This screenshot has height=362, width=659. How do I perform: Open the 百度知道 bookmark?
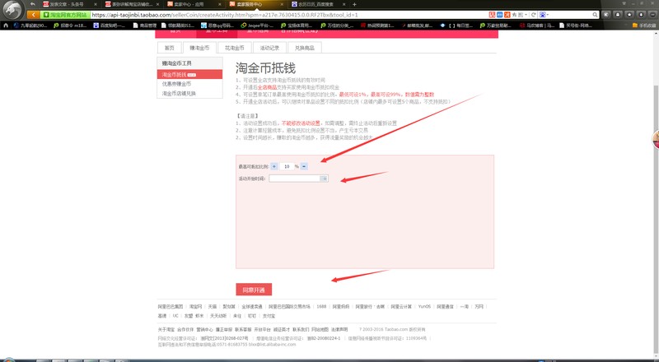tap(110, 26)
